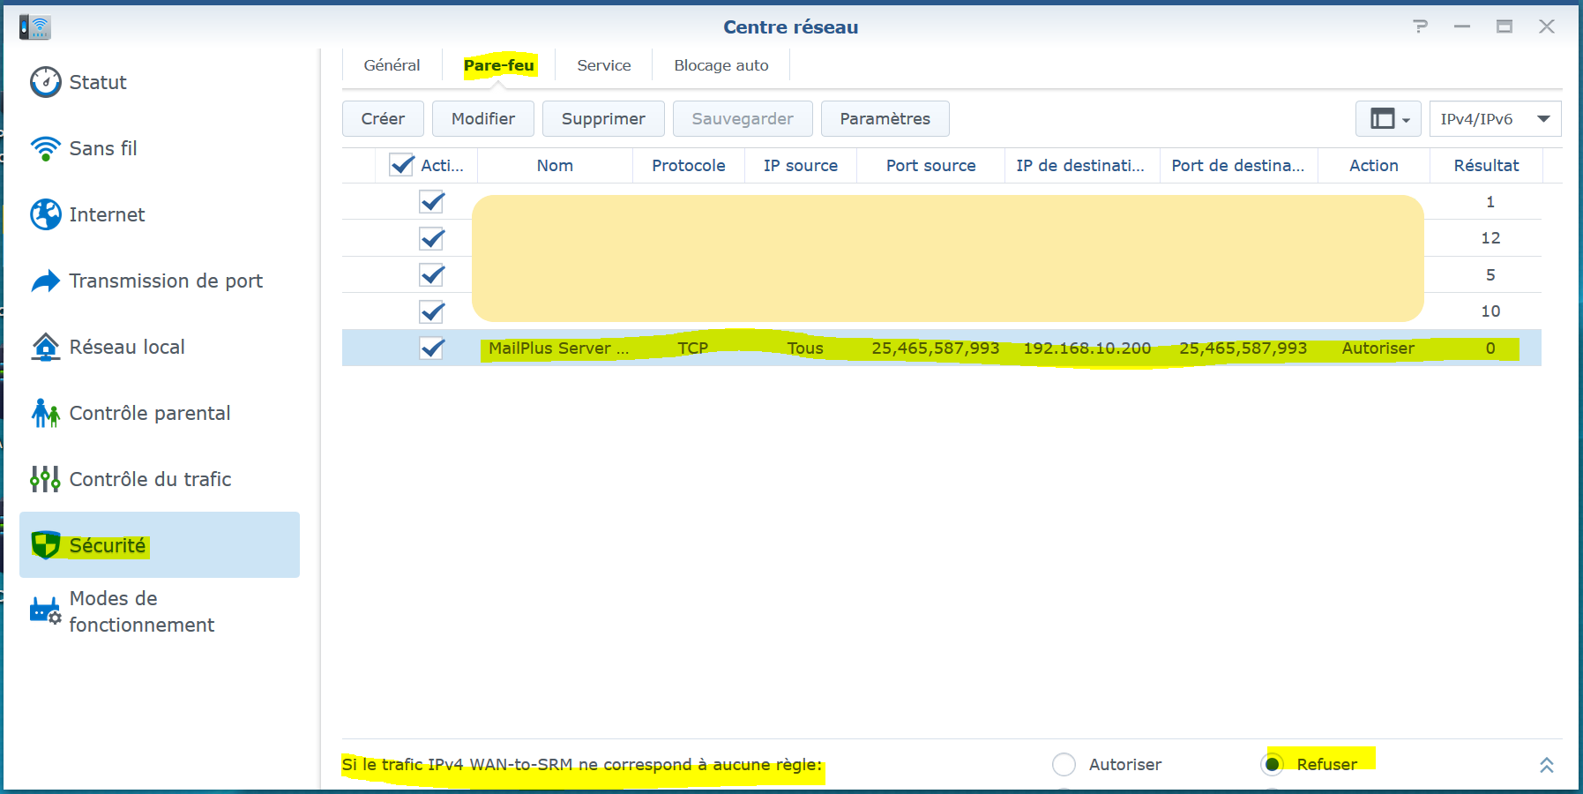Open Sans fil Wi-Fi icon
The image size is (1583, 794).
pyautogui.click(x=45, y=148)
